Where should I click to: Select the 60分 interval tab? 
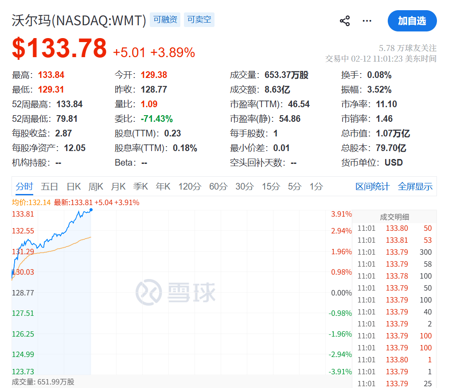(x=217, y=186)
